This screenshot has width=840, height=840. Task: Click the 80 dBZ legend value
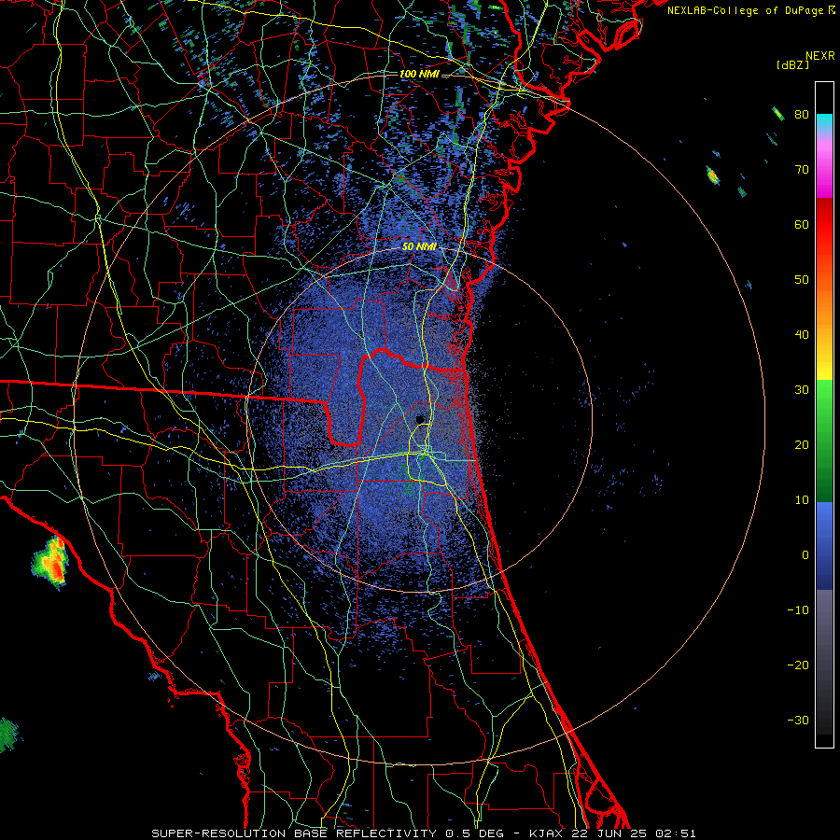point(802,115)
